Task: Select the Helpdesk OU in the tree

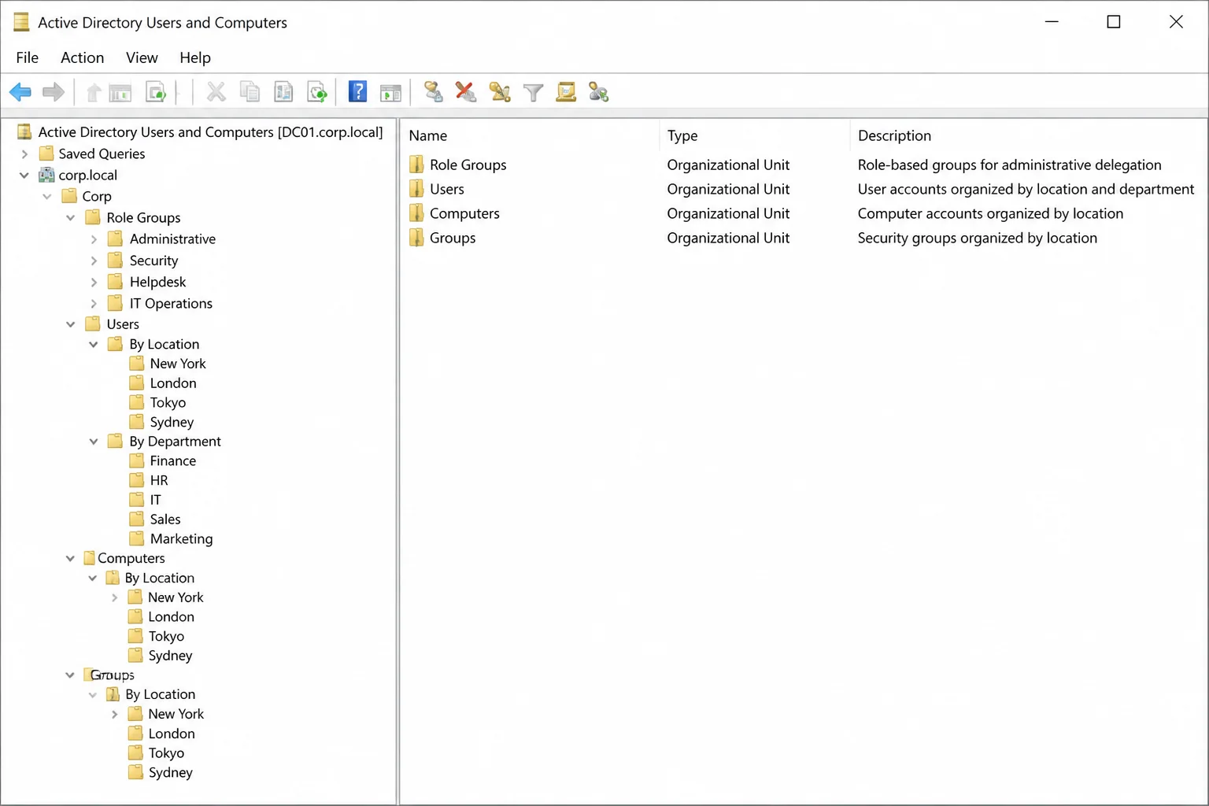Action: [157, 282]
